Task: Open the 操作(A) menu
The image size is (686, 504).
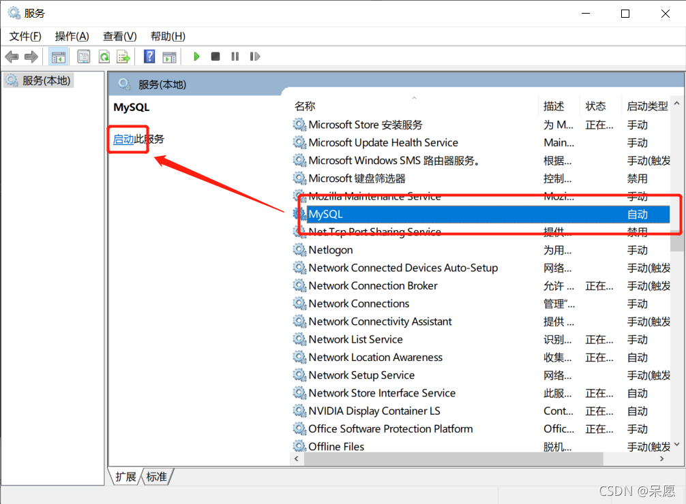Action: 72,36
